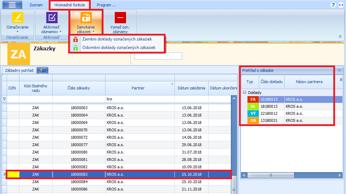Click the help question mark icon

333,5
